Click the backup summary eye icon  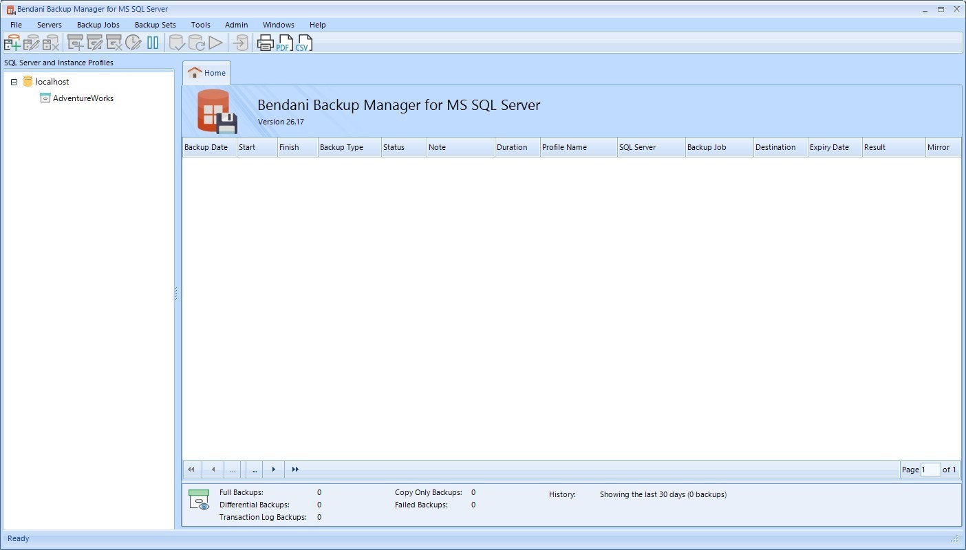(x=200, y=500)
